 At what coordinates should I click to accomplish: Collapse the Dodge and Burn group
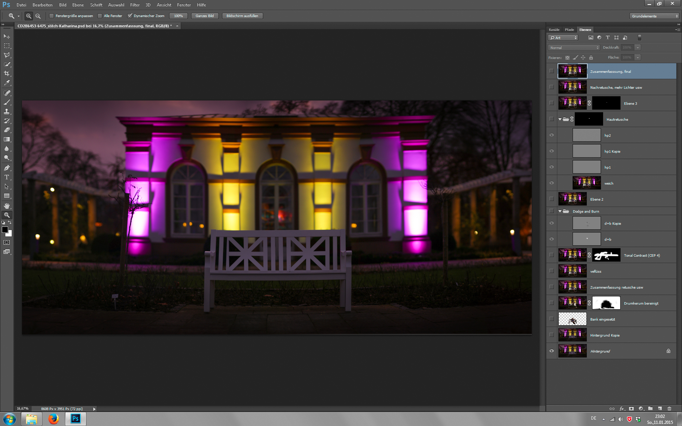(x=560, y=211)
